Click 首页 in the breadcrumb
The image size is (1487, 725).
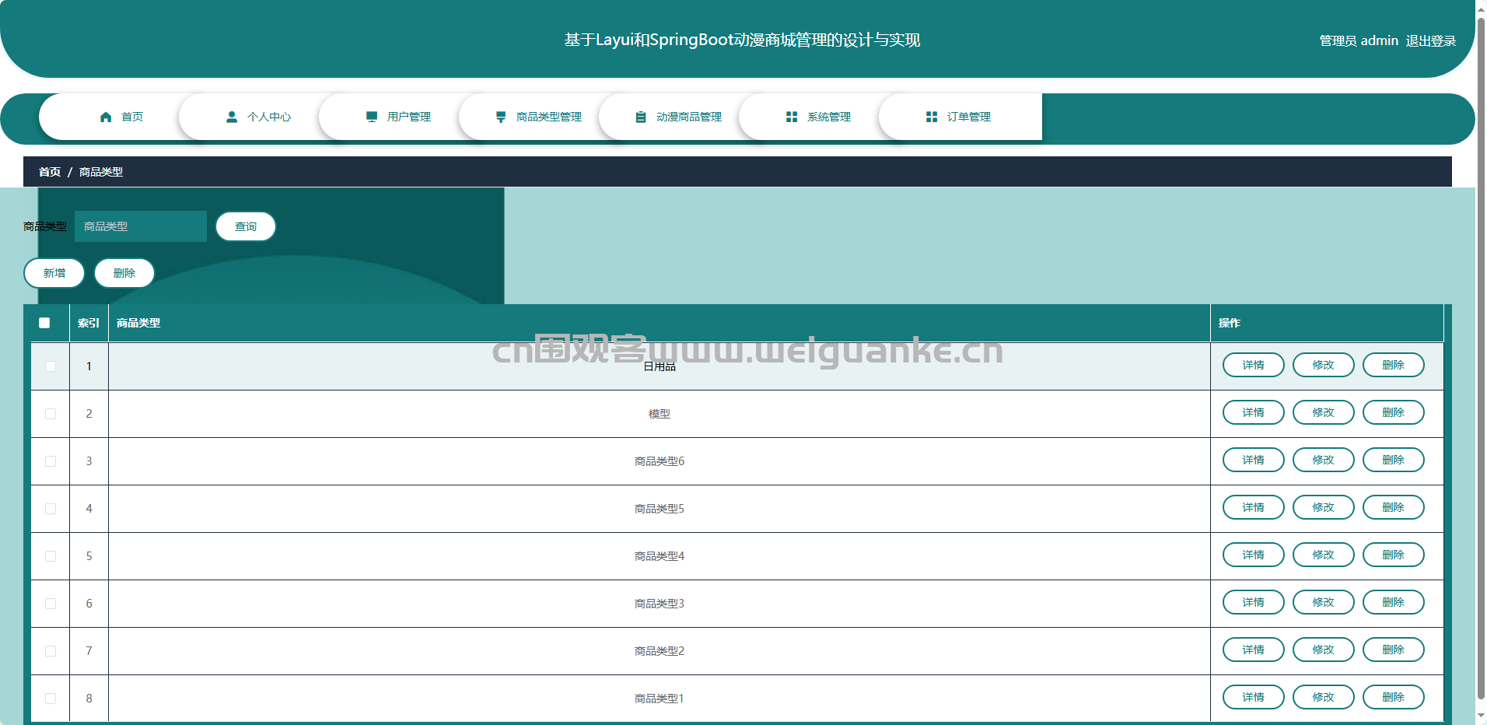[x=50, y=172]
